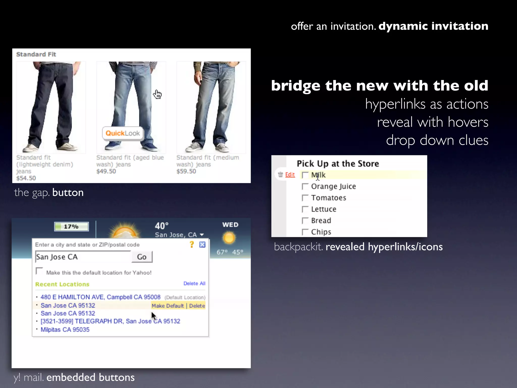The width and height of the screenshot is (517, 388).
Task: Check the Tomatoes checkbox
Action: pyautogui.click(x=305, y=198)
